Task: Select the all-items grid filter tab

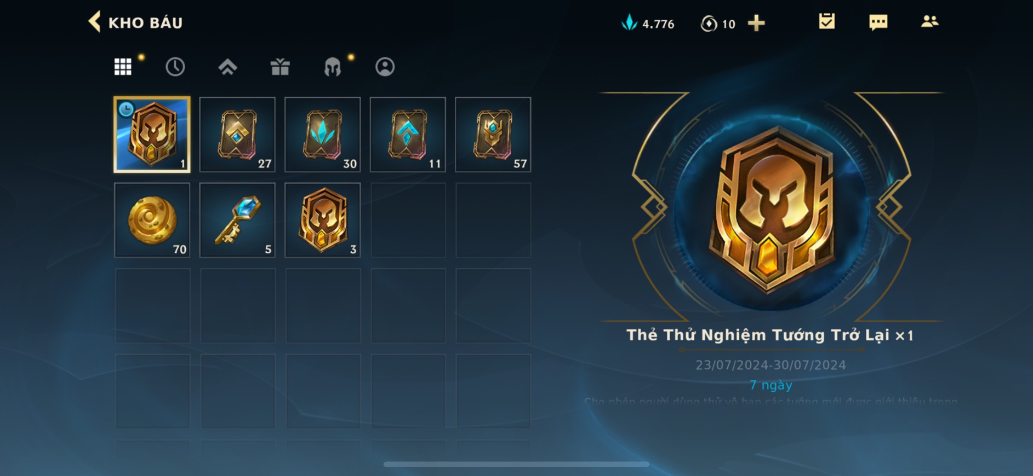Action: pyautogui.click(x=123, y=67)
